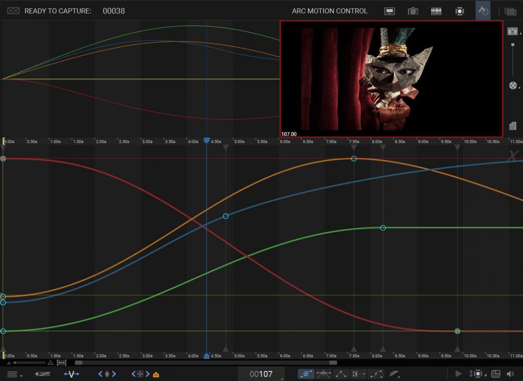
Task: Open the film reel playback dropdown
Action: 513,85
